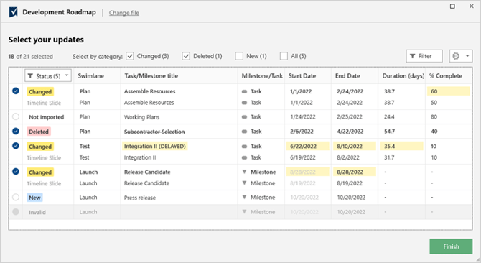The height and width of the screenshot is (263, 481).
Task: Maximize the Development Roadmap window
Action: tap(452, 6)
